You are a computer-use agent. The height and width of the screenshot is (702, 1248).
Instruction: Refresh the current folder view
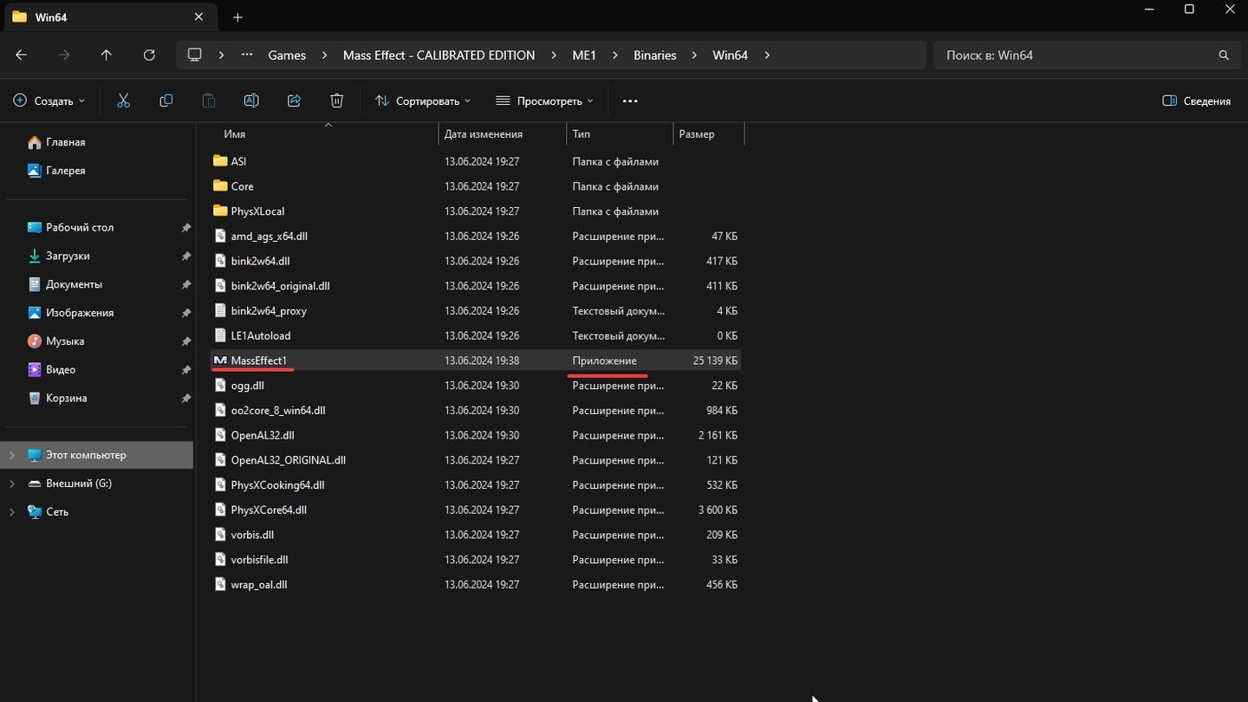tap(149, 55)
